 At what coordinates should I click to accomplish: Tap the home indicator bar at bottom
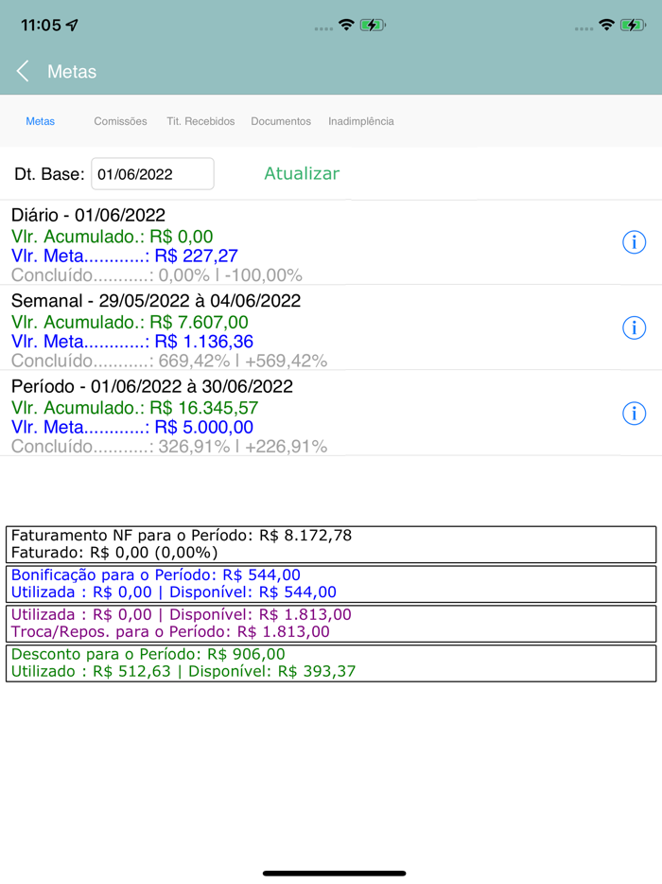coord(331,875)
